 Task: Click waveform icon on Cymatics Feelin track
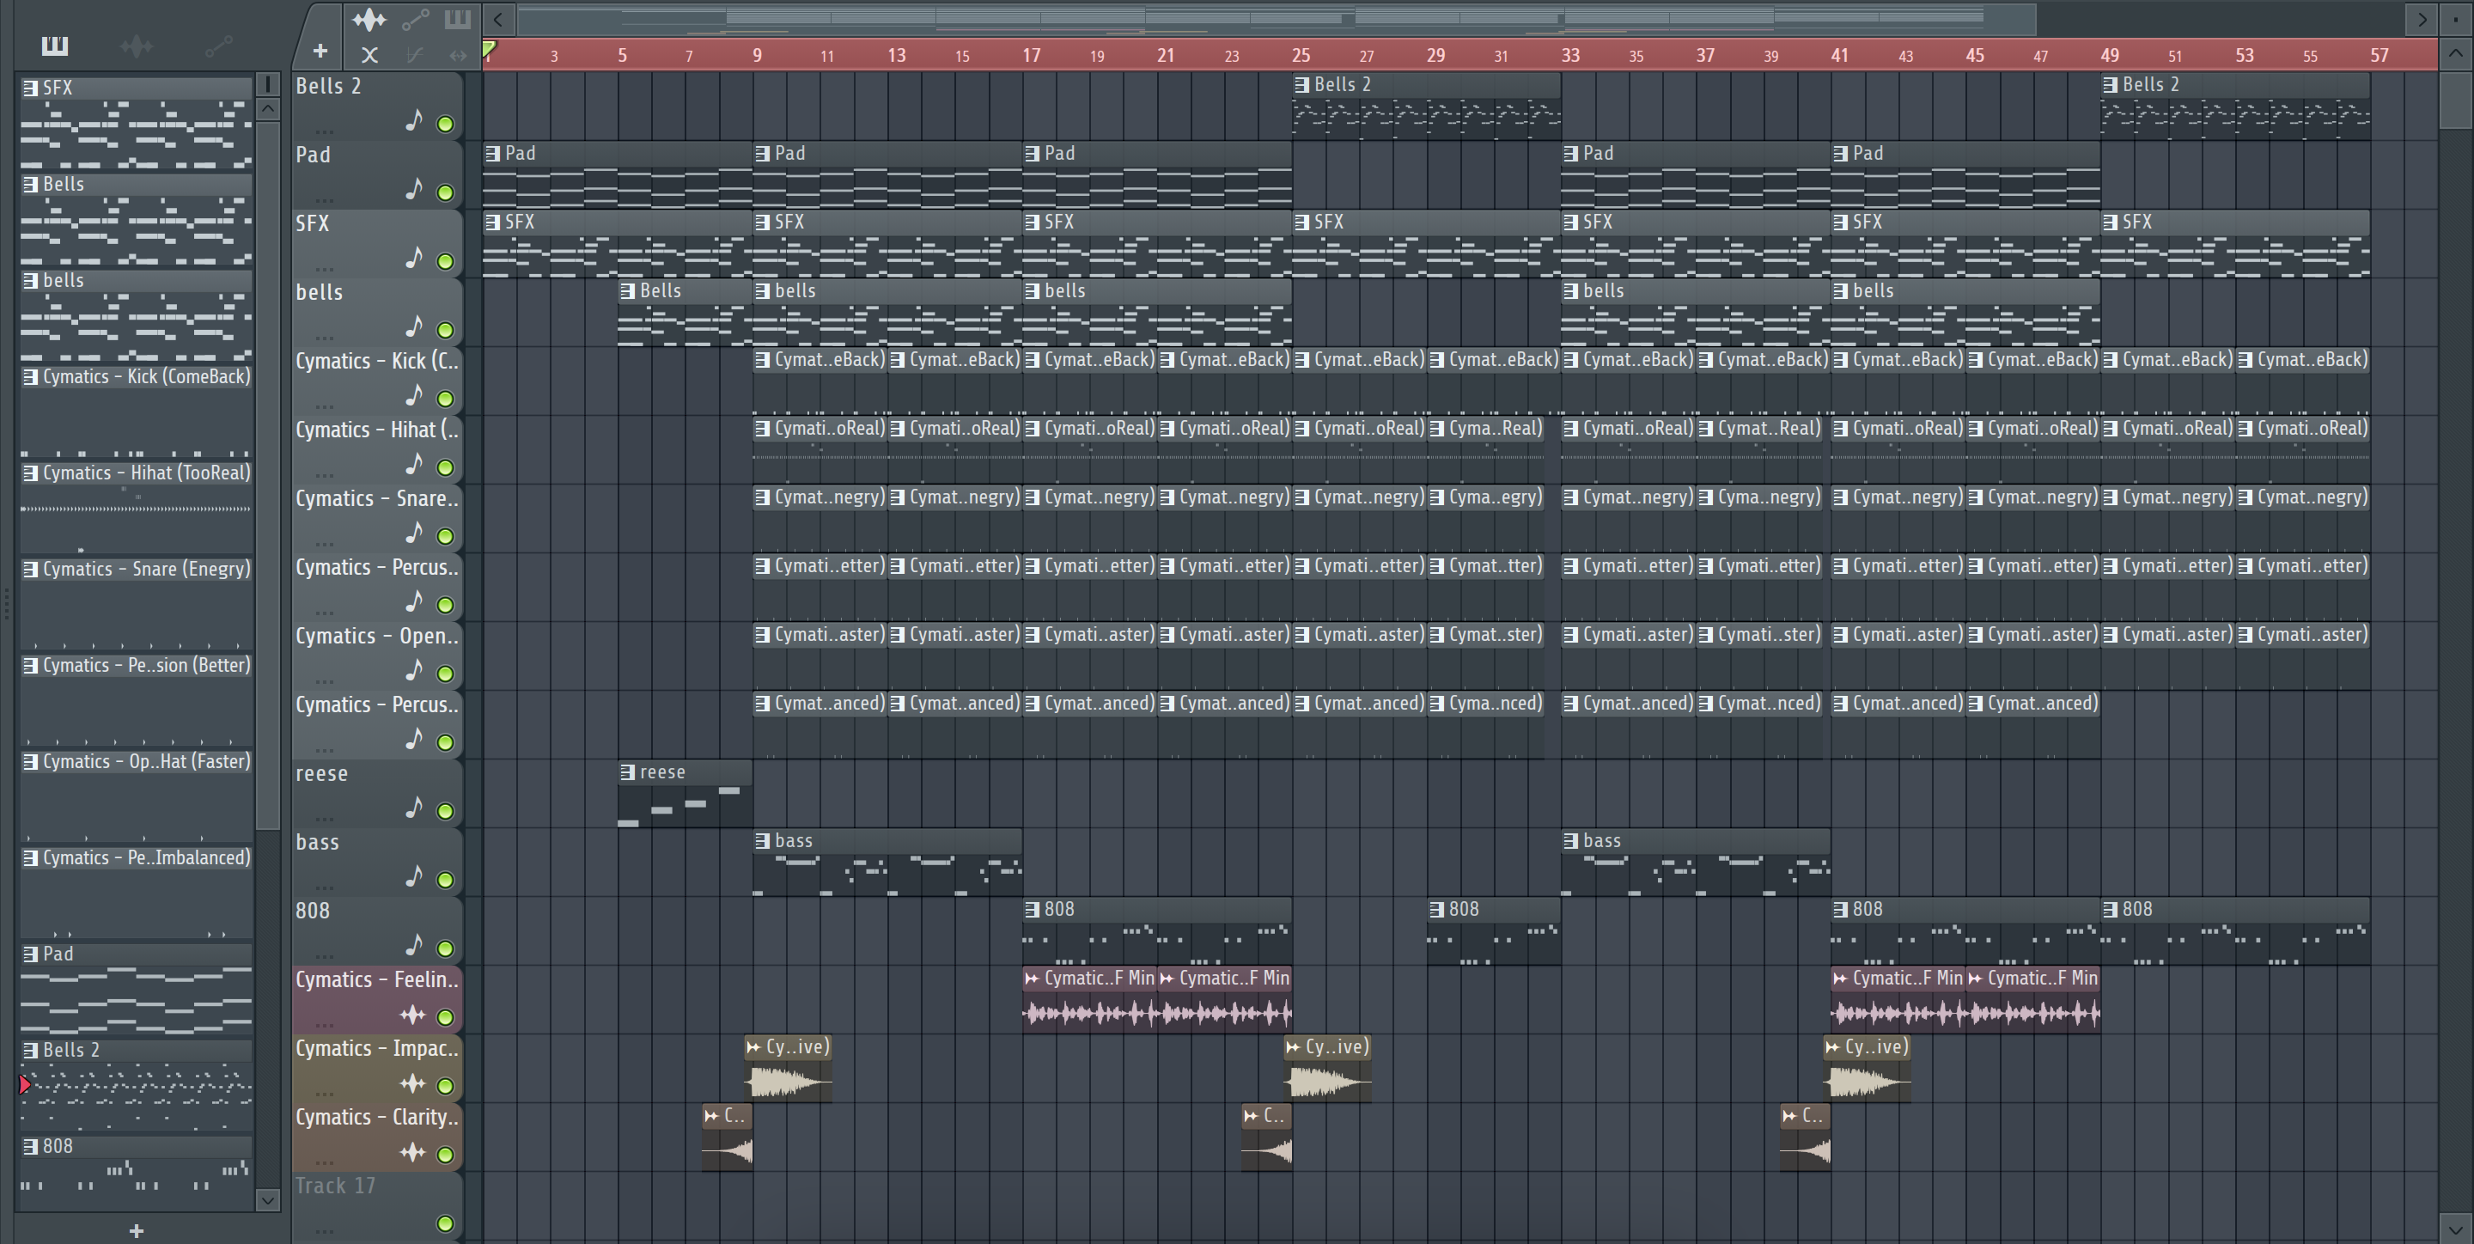pyautogui.click(x=413, y=1015)
